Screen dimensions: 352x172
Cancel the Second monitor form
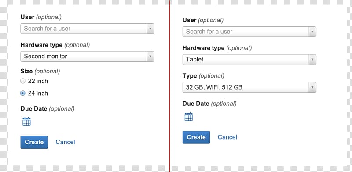pyautogui.click(x=65, y=142)
